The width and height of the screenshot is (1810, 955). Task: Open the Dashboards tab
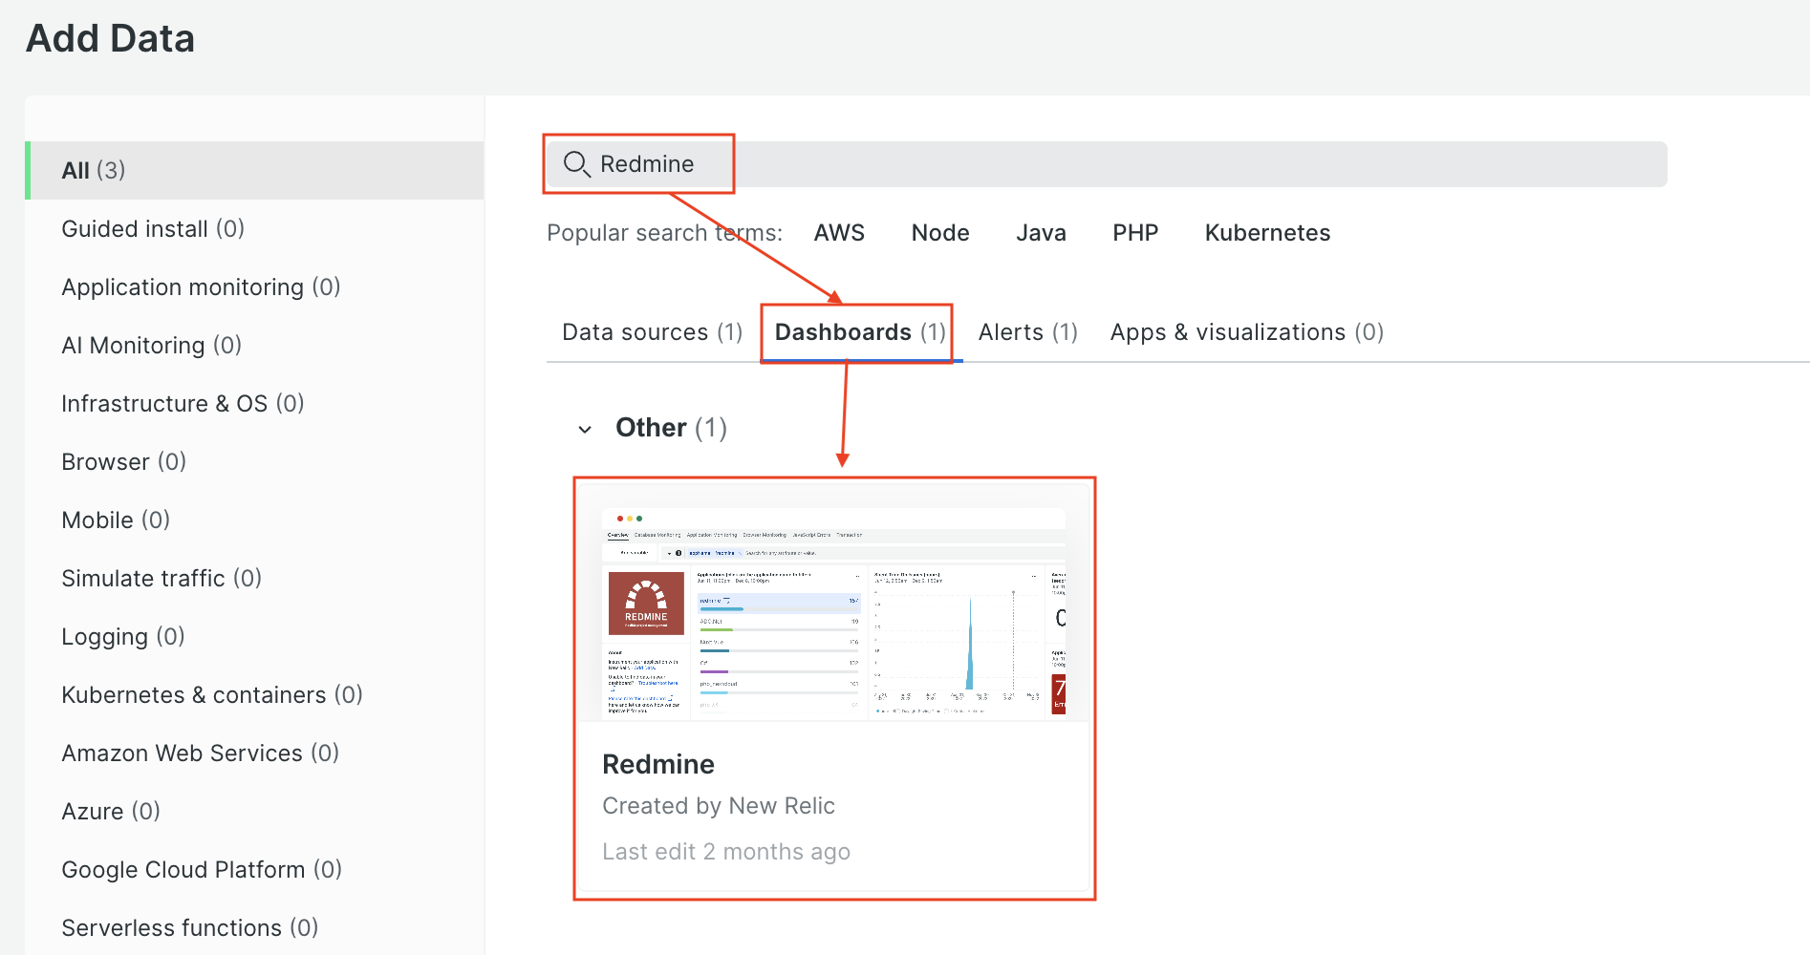pyautogui.click(x=855, y=331)
